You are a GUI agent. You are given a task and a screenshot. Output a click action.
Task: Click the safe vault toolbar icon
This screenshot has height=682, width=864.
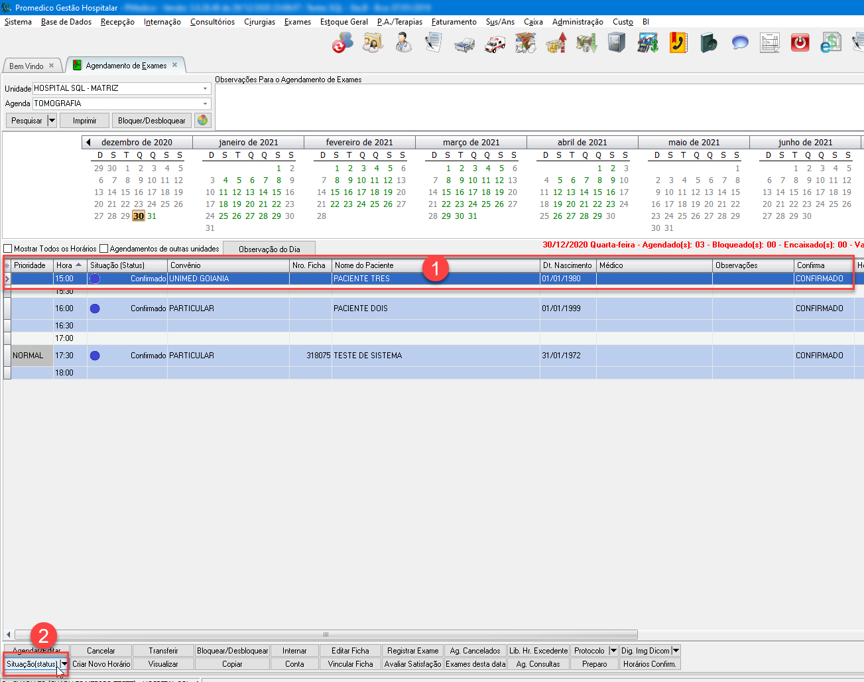(x=617, y=43)
